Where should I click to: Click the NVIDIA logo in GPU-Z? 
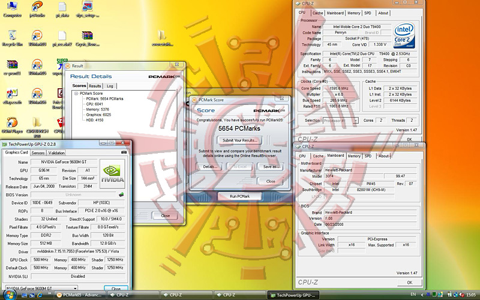click(112, 173)
